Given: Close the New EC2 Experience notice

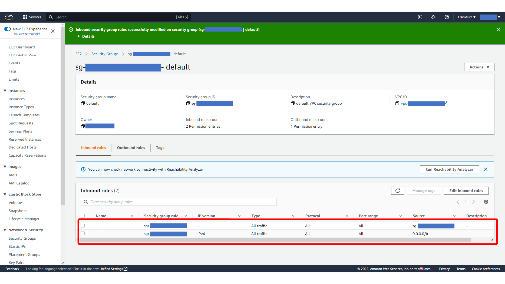Looking at the screenshot, I should 53,31.
